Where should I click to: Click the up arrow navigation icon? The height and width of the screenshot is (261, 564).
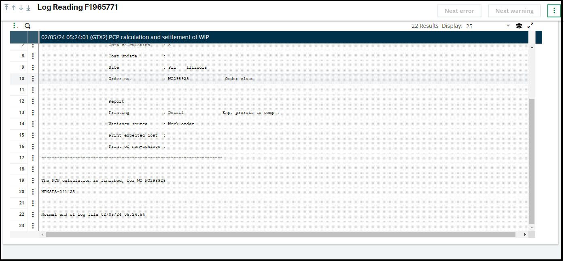[13, 7]
